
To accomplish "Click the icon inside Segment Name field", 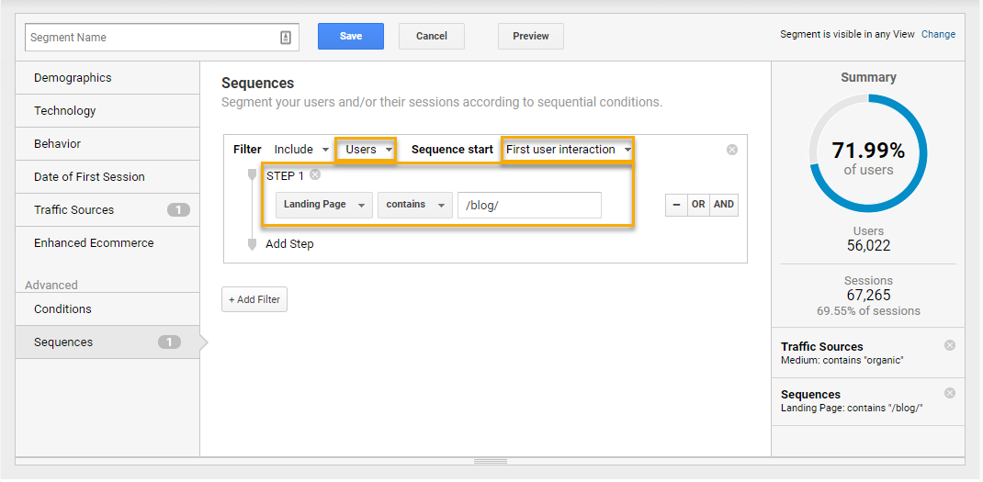I will coord(286,38).
